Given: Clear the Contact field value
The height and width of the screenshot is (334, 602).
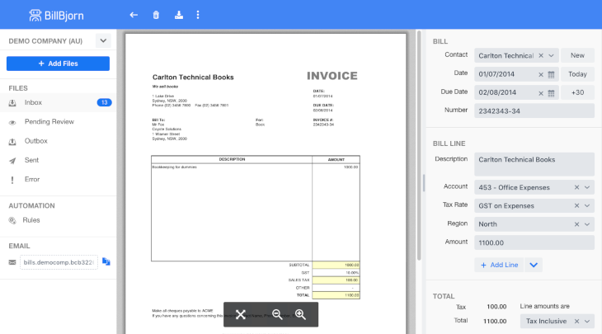Looking at the screenshot, I should tap(541, 56).
